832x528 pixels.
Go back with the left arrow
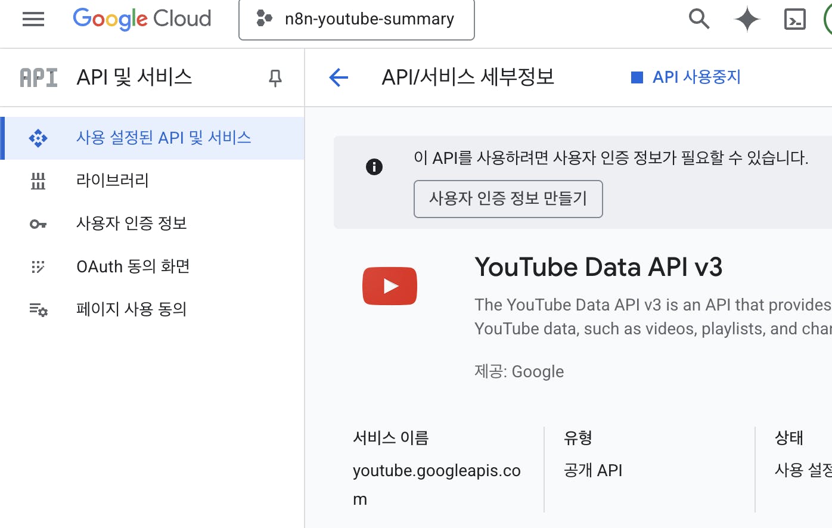(x=339, y=77)
